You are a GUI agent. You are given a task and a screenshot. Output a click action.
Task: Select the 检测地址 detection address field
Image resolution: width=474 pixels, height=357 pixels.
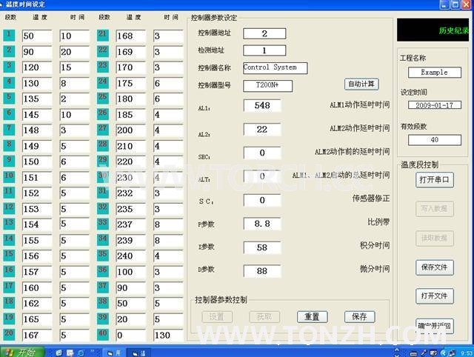(x=264, y=50)
